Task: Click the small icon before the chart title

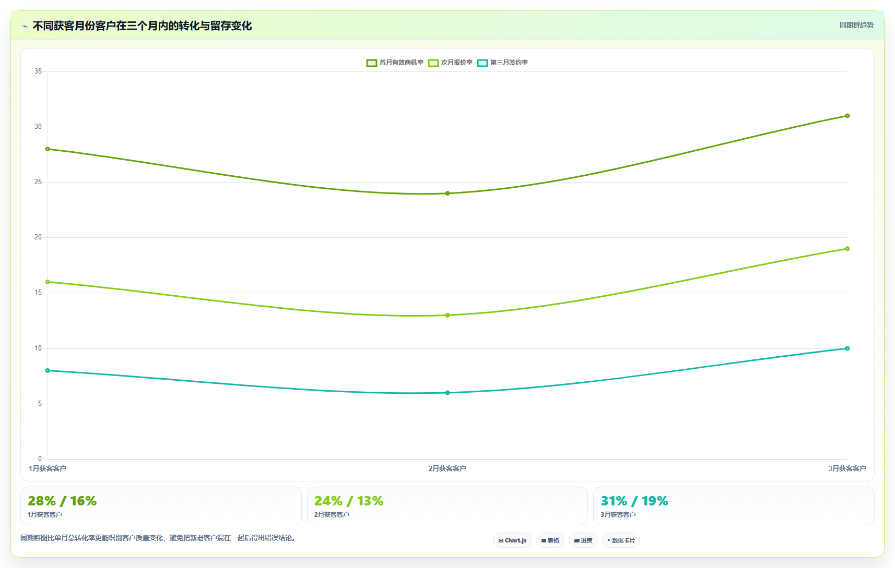Action: (25, 26)
